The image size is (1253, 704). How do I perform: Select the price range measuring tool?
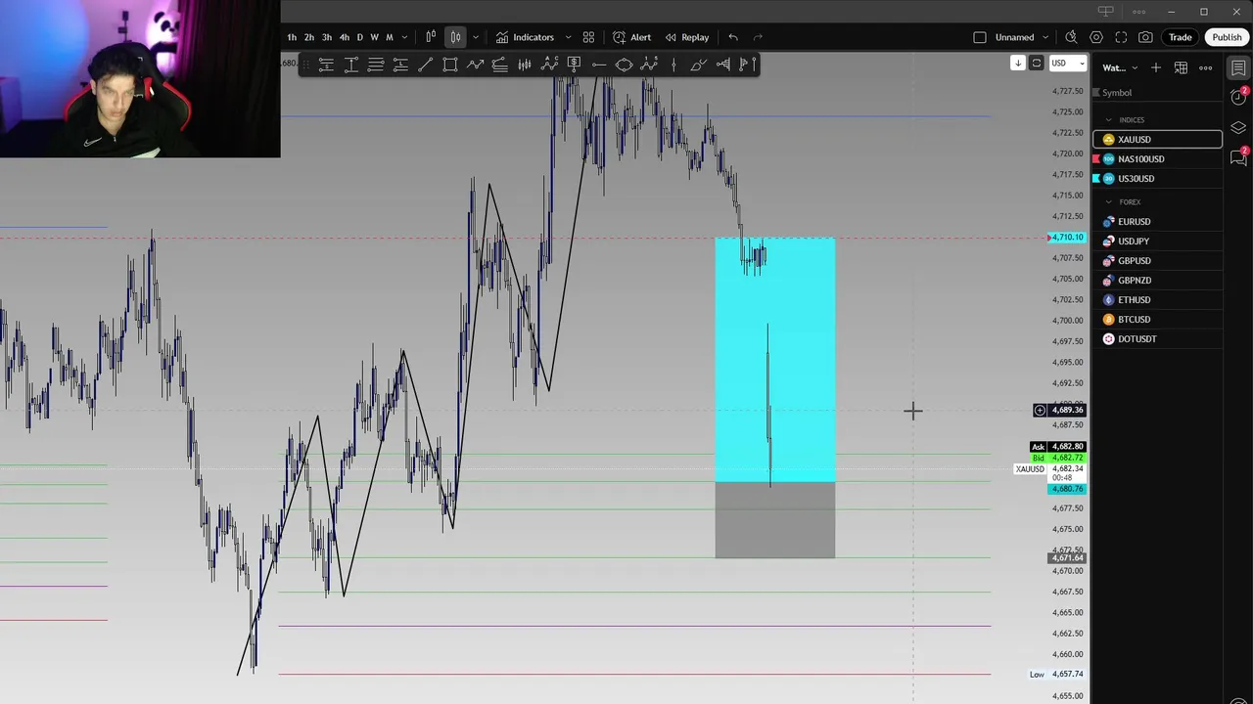pyautogui.click(x=350, y=65)
